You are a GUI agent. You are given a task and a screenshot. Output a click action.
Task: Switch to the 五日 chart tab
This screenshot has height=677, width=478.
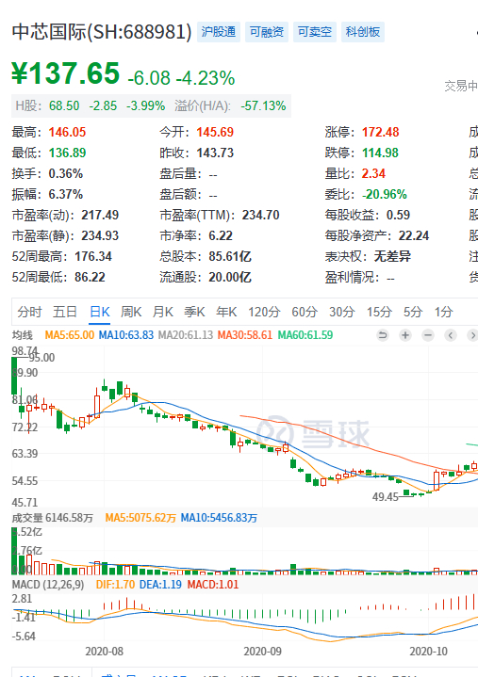coord(65,312)
